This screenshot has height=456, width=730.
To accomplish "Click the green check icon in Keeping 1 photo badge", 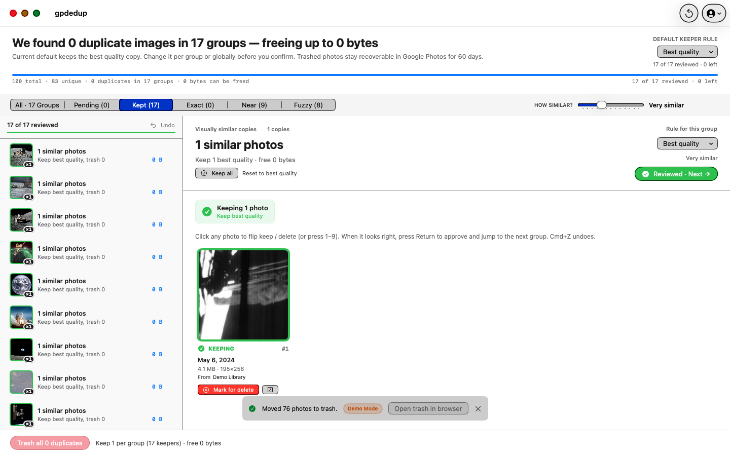I will [x=207, y=212].
